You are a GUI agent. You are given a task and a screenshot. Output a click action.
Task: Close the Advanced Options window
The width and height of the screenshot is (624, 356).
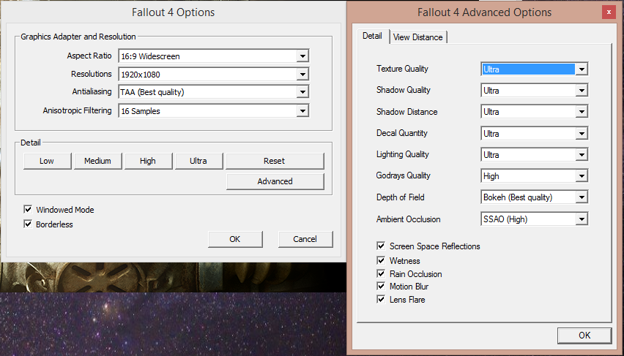coord(609,12)
